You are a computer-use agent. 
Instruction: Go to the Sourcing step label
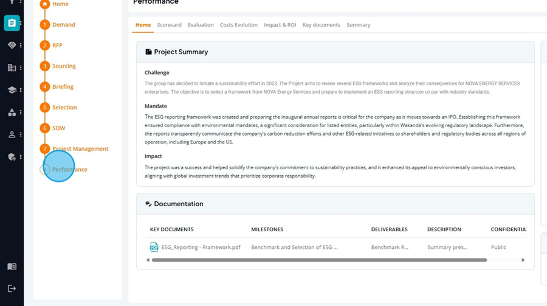pos(64,66)
